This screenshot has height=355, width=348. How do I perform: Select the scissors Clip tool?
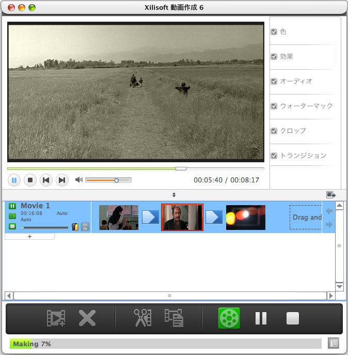click(x=143, y=318)
